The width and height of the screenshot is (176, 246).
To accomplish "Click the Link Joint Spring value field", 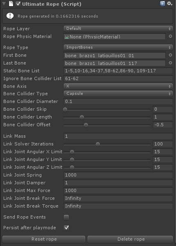I will click(118, 175).
